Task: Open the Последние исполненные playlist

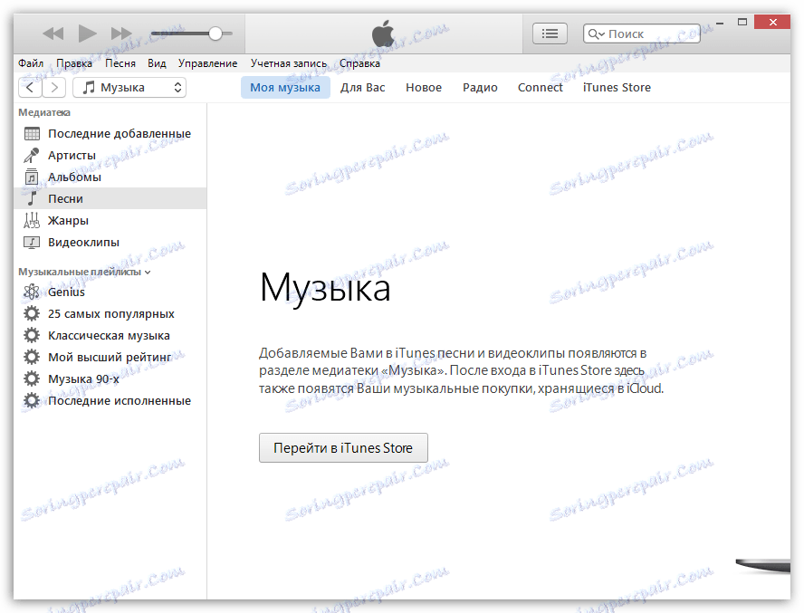Action: [110, 400]
